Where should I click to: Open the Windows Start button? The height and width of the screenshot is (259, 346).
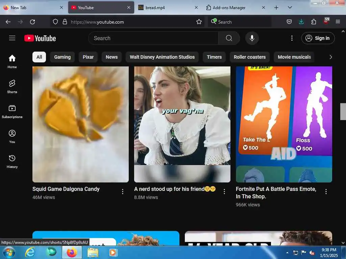[9, 252]
